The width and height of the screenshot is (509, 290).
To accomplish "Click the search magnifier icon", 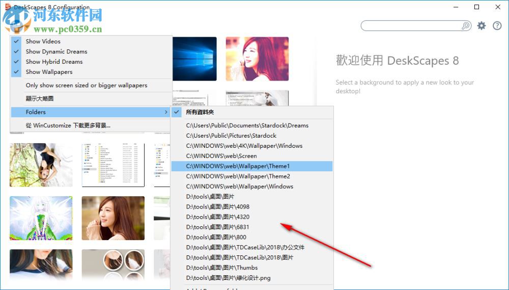I will [466, 25].
